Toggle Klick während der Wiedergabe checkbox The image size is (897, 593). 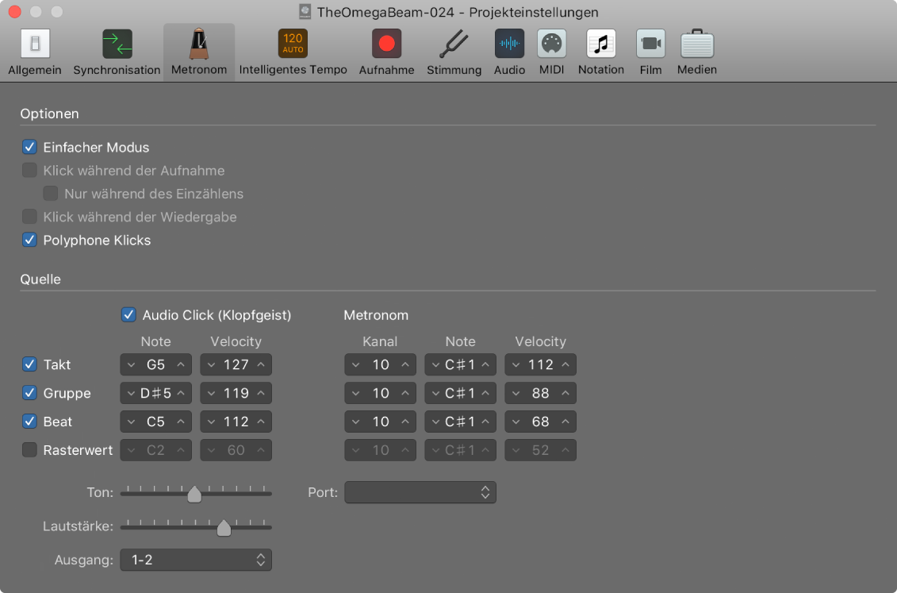30,217
